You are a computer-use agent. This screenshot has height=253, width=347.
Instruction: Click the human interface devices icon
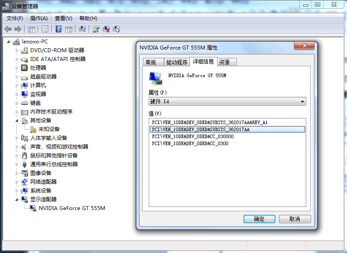tap(24, 138)
